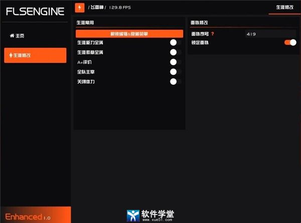Click the 129.8 FPS readout
Viewport: 301px width, 223px height.
120,8
